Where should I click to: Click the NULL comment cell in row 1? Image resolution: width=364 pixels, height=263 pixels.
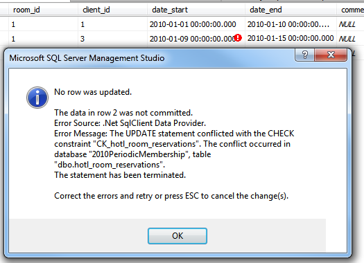click(350, 24)
